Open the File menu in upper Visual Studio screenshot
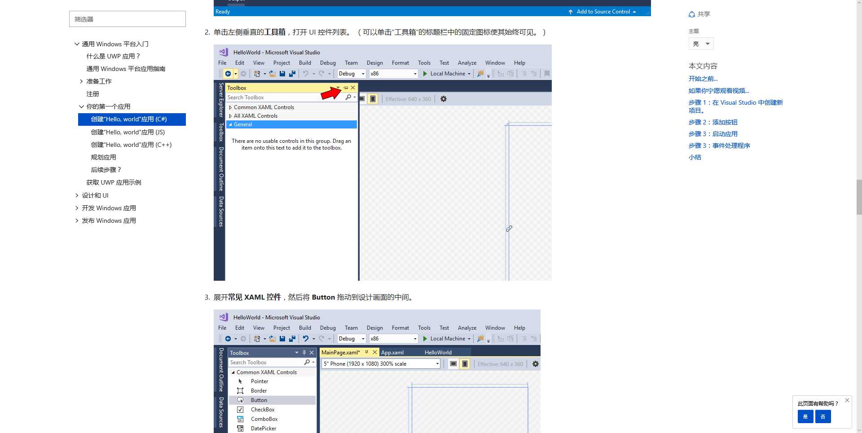This screenshot has width=862, height=433. 222,63
